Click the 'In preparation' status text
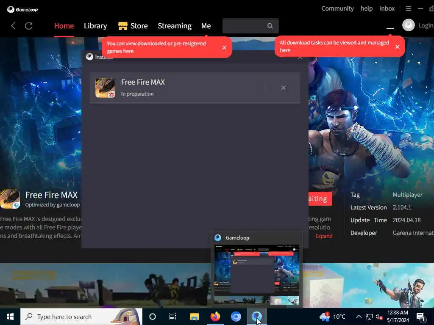 (x=137, y=94)
